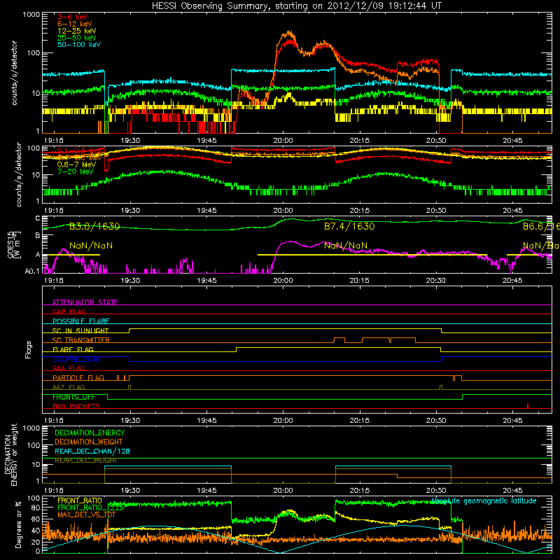The width and height of the screenshot is (560, 560).
Task: Click the HESSI Observing Summary title text
Action: (x=296, y=6)
